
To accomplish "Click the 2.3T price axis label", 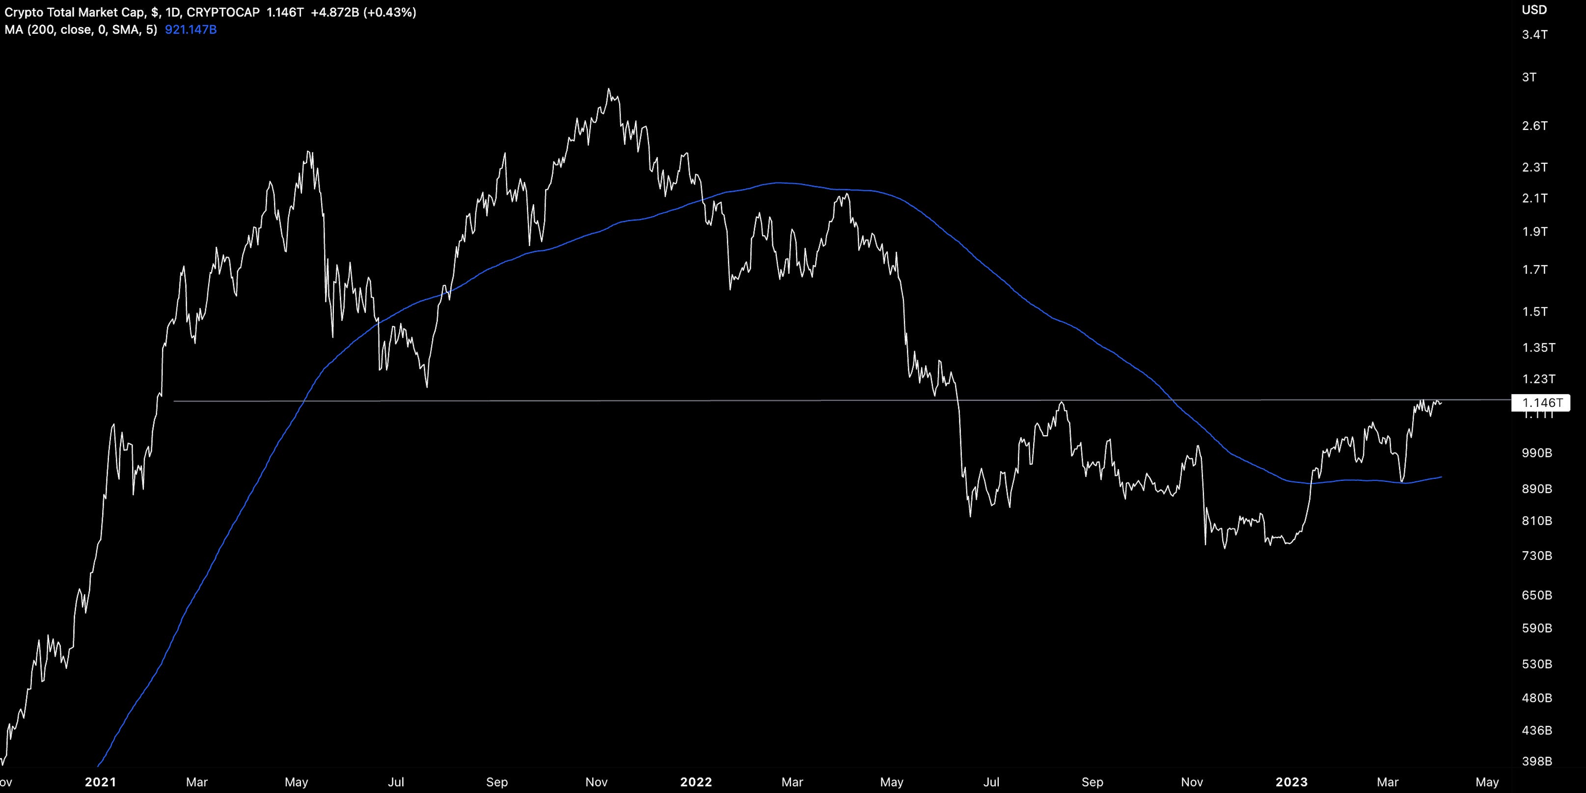I will pos(1535,167).
